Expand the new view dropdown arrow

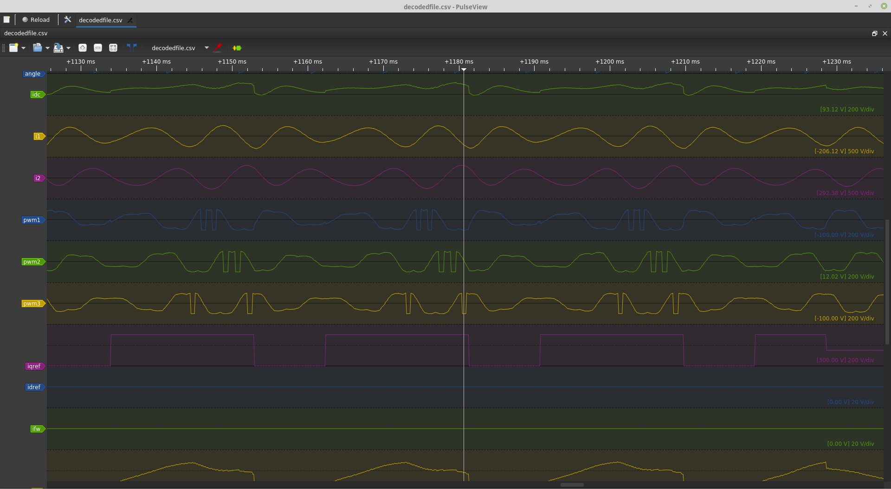click(23, 48)
